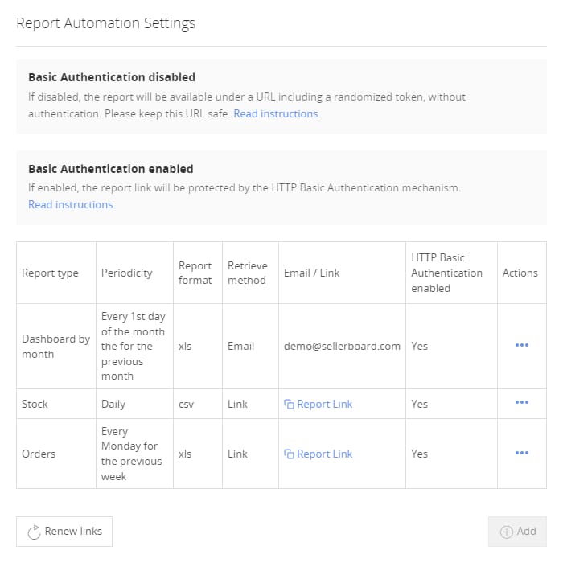The image size is (563, 563).
Task: Open actions menu for the Stock report
Action: (521, 403)
